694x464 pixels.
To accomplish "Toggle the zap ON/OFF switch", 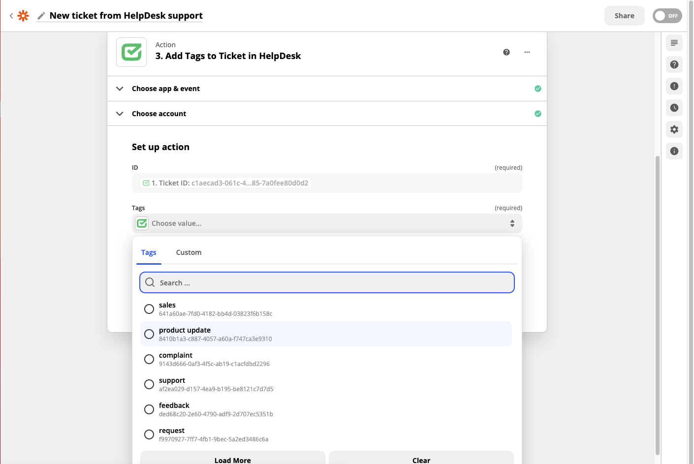I will click(667, 16).
